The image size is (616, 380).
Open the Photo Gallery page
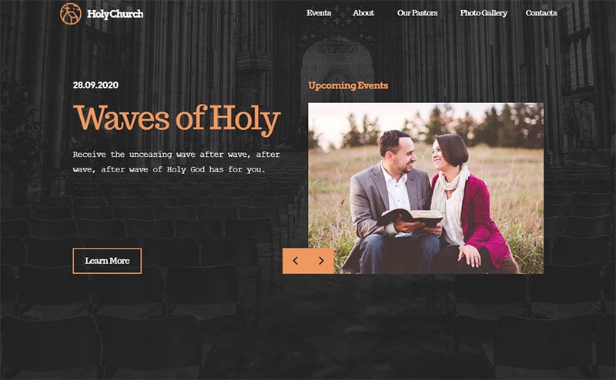coord(484,13)
